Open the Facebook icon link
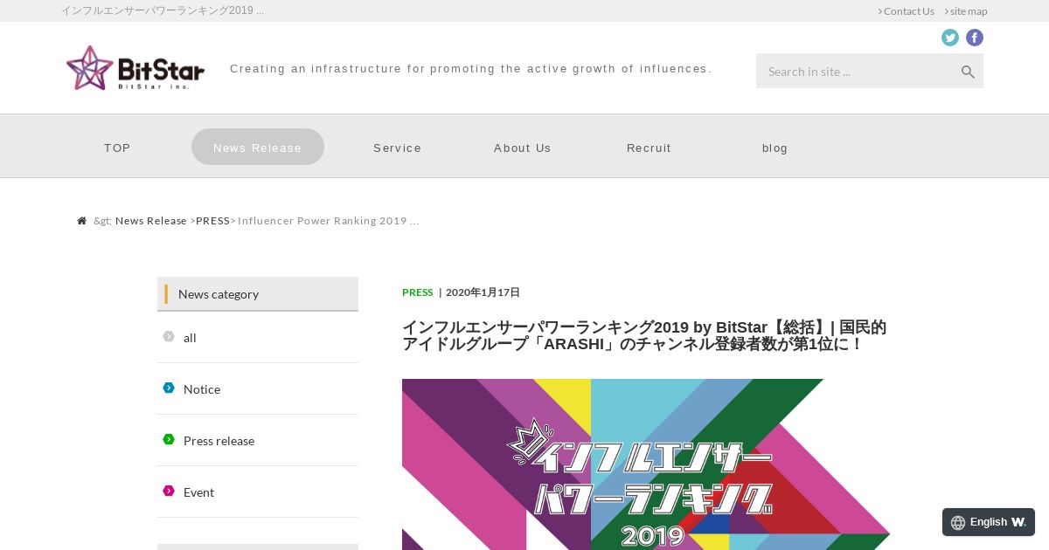Image resolution: width=1049 pixels, height=550 pixels. (975, 38)
